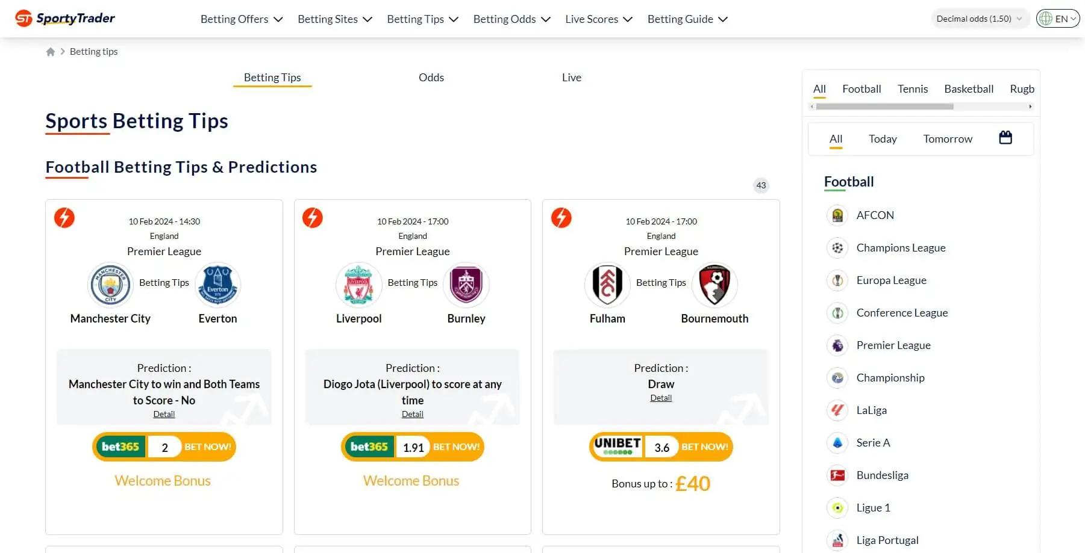This screenshot has height=553, width=1085.
Task: Switch to the Odds tab
Action: (x=431, y=77)
